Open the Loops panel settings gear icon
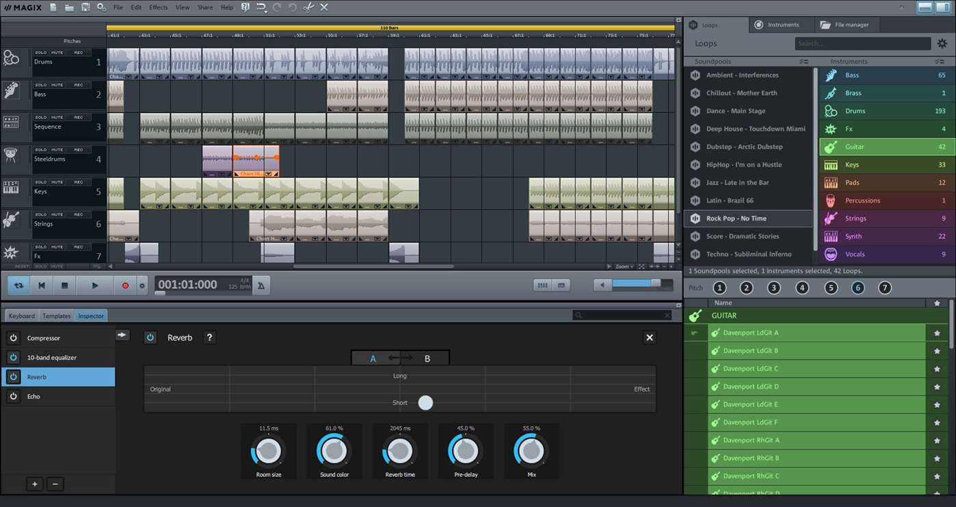Image resolution: width=956 pixels, height=507 pixels. (x=942, y=42)
